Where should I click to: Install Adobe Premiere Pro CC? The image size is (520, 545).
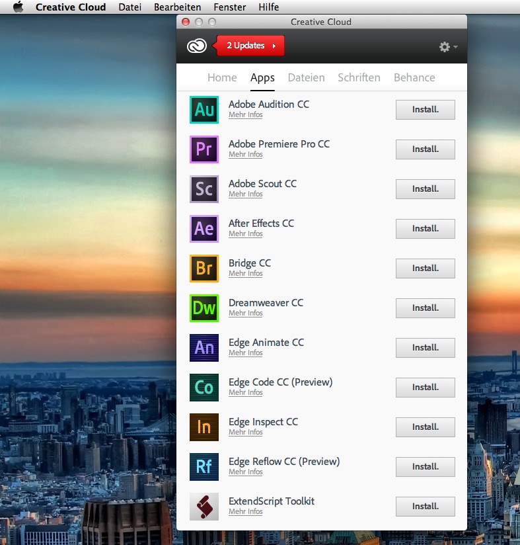coord(425,149)
